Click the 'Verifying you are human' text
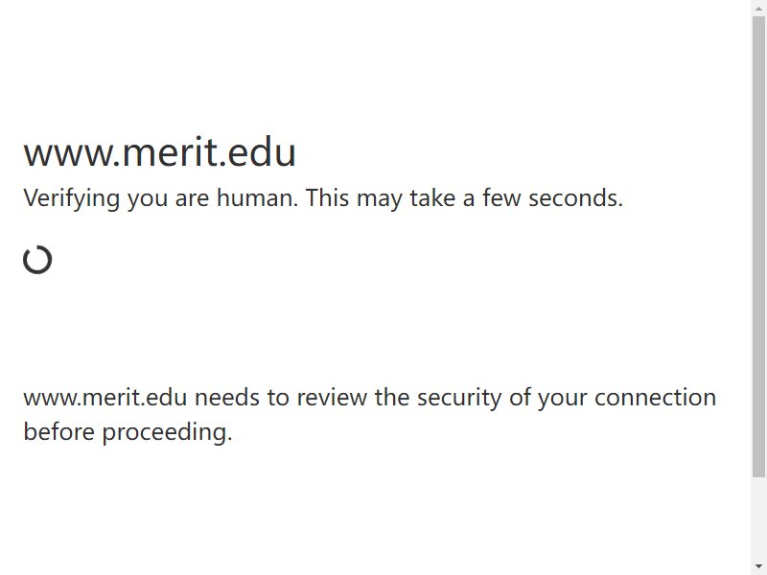Image resolution: width=767 pixels, height=575 pixels. [160, 198]
